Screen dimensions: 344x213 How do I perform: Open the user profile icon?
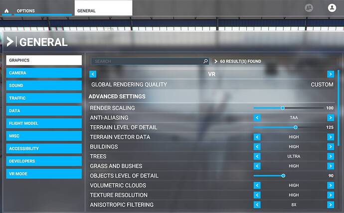(x=332, y=7)
